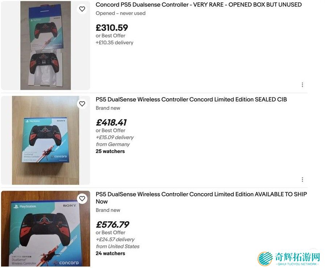Click the 24 watchers label
Screen dimensions: 325x268
[x=110, y=253]
